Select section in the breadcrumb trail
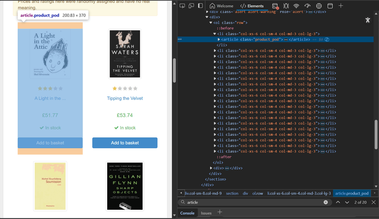The width and height of the screenshot is (379, 219). 232,193
